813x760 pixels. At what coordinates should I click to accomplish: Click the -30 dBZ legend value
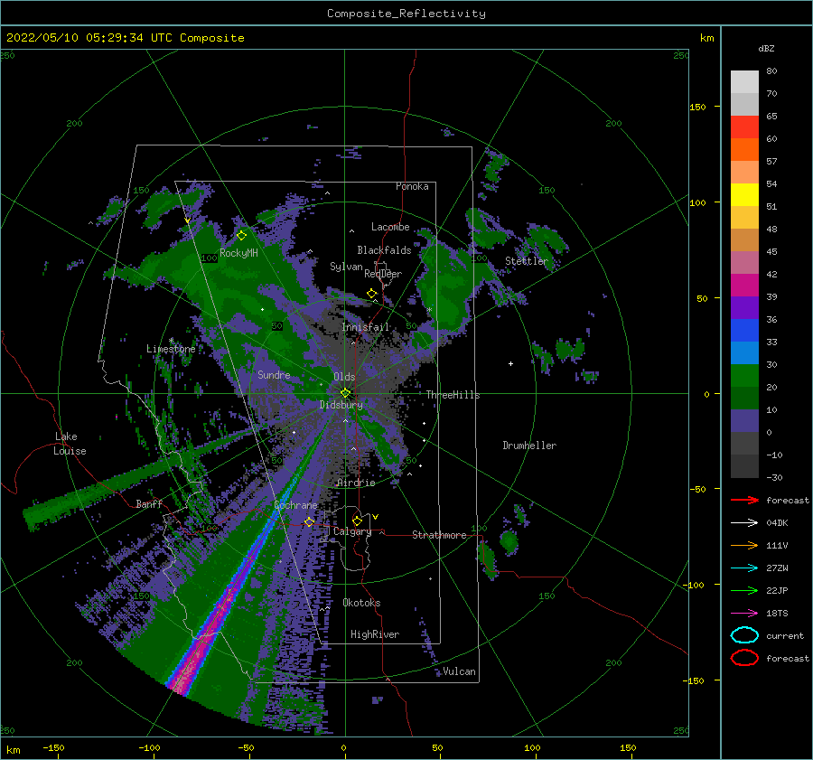coord(774,477)
